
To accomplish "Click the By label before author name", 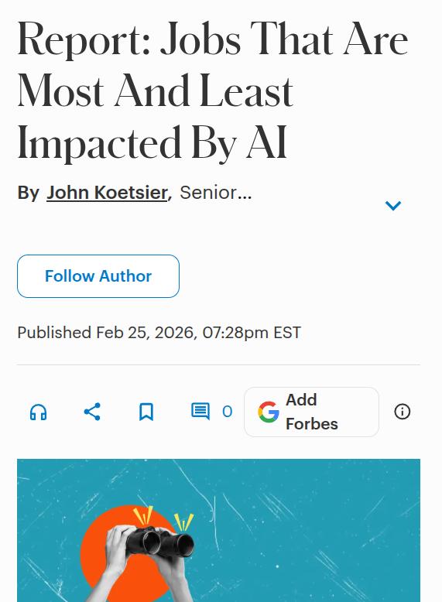I will (28, 193).
